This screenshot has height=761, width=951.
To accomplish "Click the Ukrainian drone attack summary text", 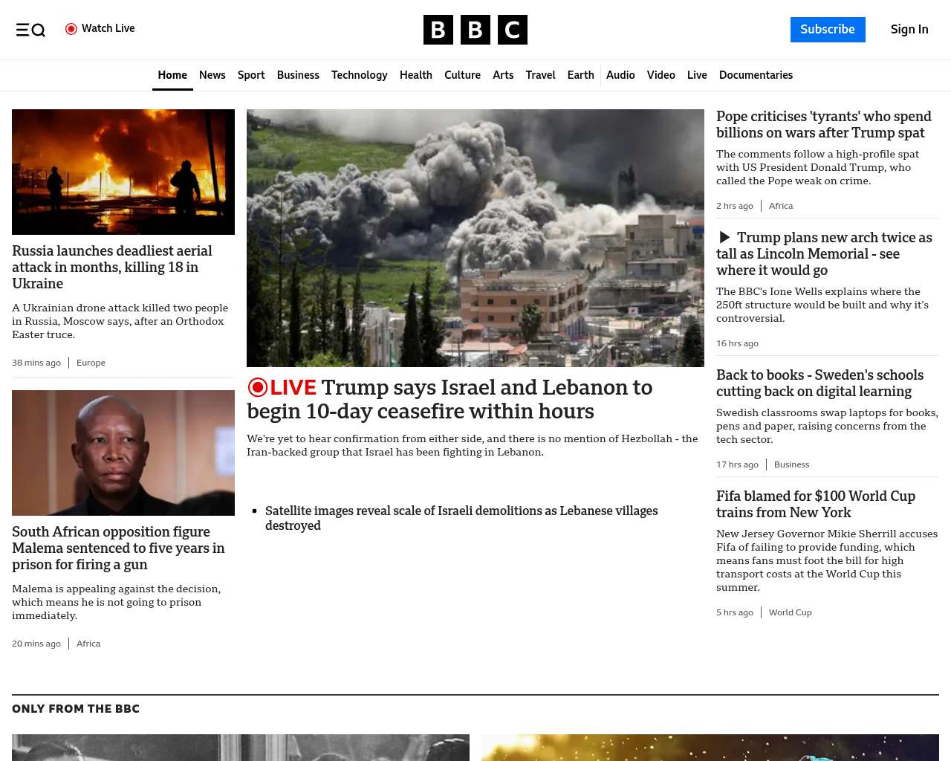I will (120, 321).
